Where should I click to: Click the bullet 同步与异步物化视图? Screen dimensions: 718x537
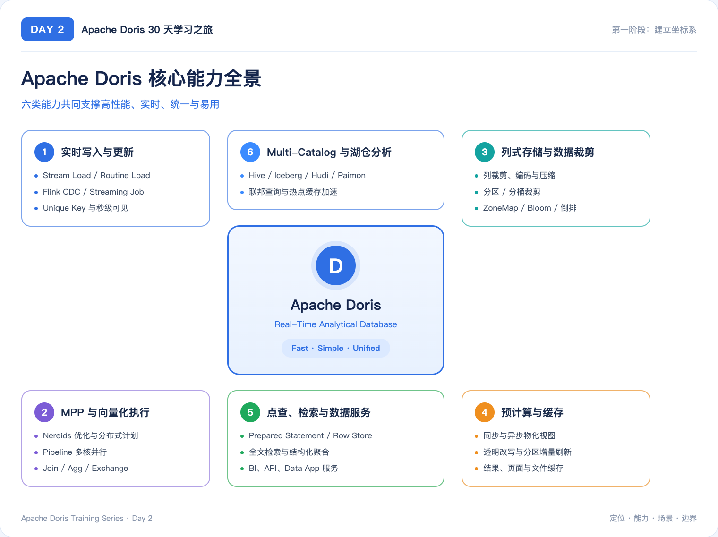click(519, 435)
